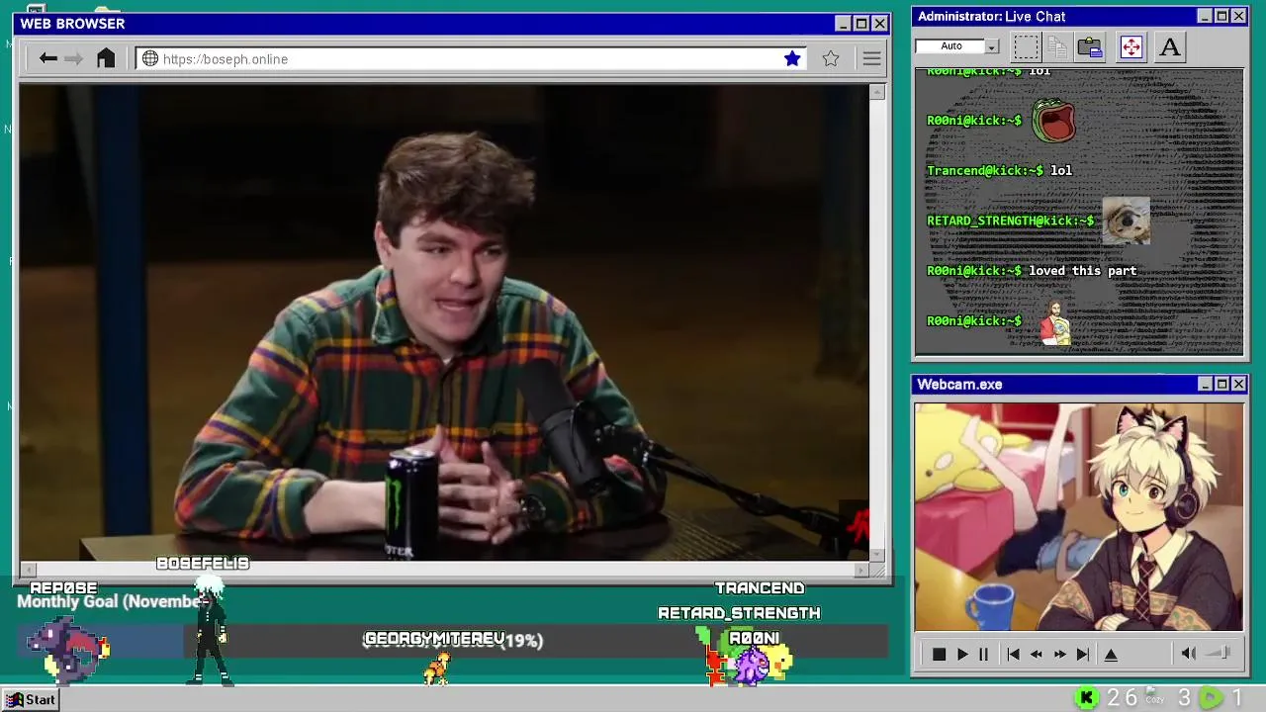Click the green Kick icon in system tray

click(x=1087, y=698)
